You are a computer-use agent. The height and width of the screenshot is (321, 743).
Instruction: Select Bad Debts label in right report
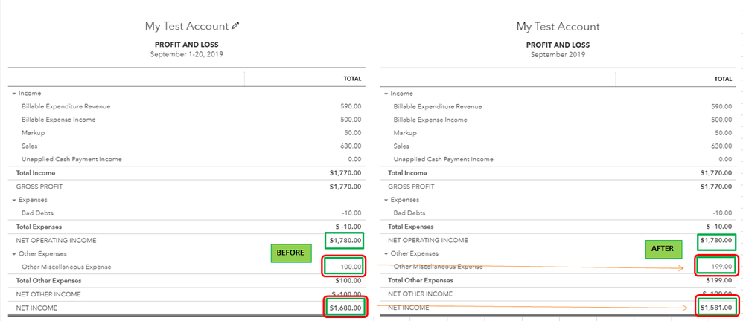pos(409,213)
